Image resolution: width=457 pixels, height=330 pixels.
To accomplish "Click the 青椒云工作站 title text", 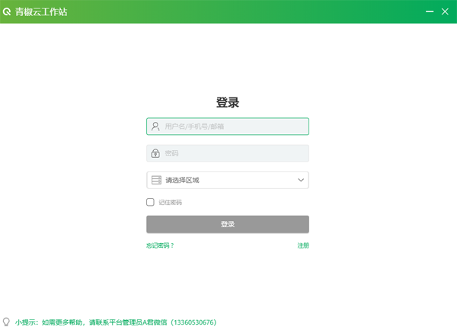I will click(41, 11).
